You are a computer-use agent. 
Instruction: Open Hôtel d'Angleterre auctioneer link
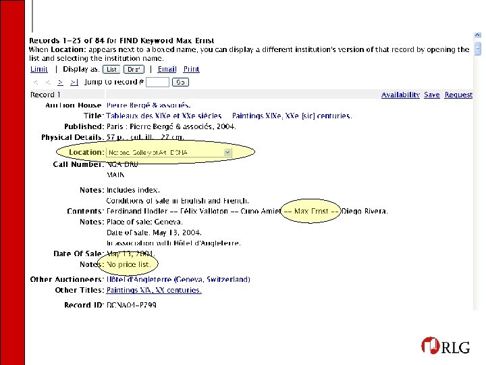(178, 279)
